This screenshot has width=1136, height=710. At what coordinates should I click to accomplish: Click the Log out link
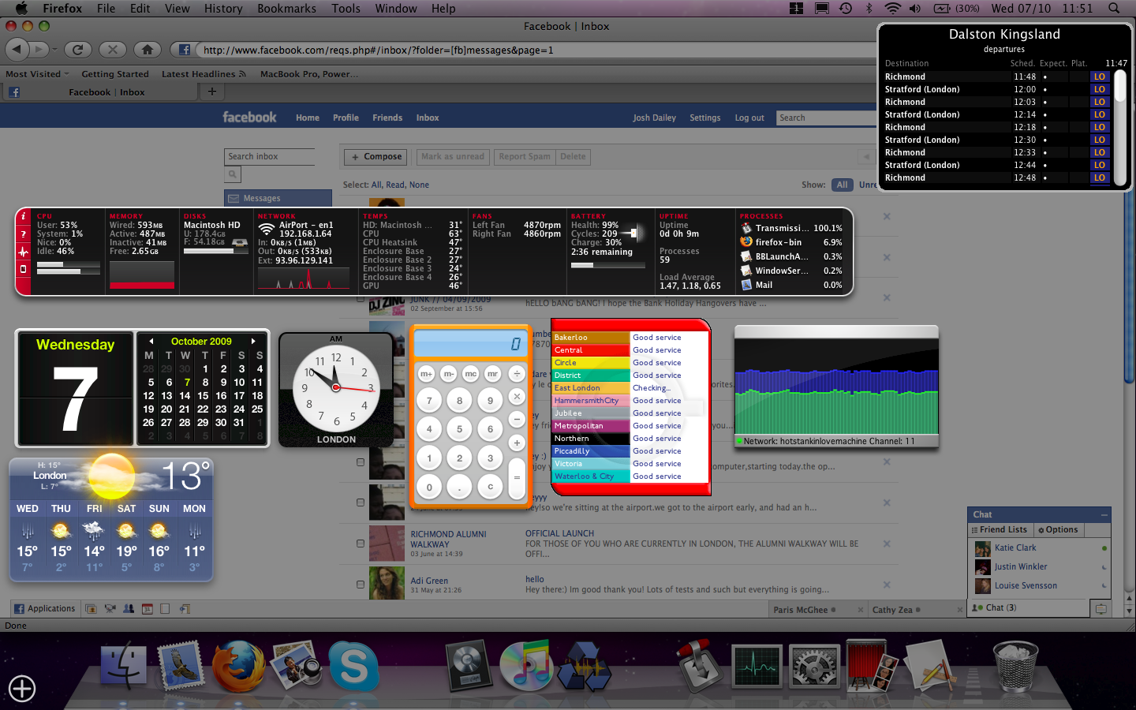click(x=749, y=118)
